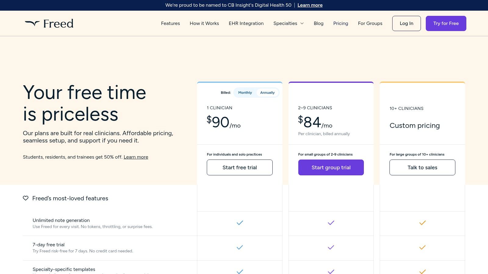
Task: Click the heart icon beside most-loved features
Action: click(26, 198)
